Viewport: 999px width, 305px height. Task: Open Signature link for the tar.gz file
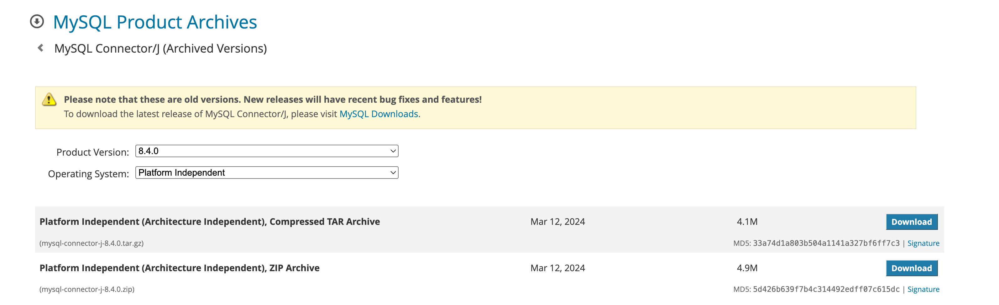(x=923, y=243)
